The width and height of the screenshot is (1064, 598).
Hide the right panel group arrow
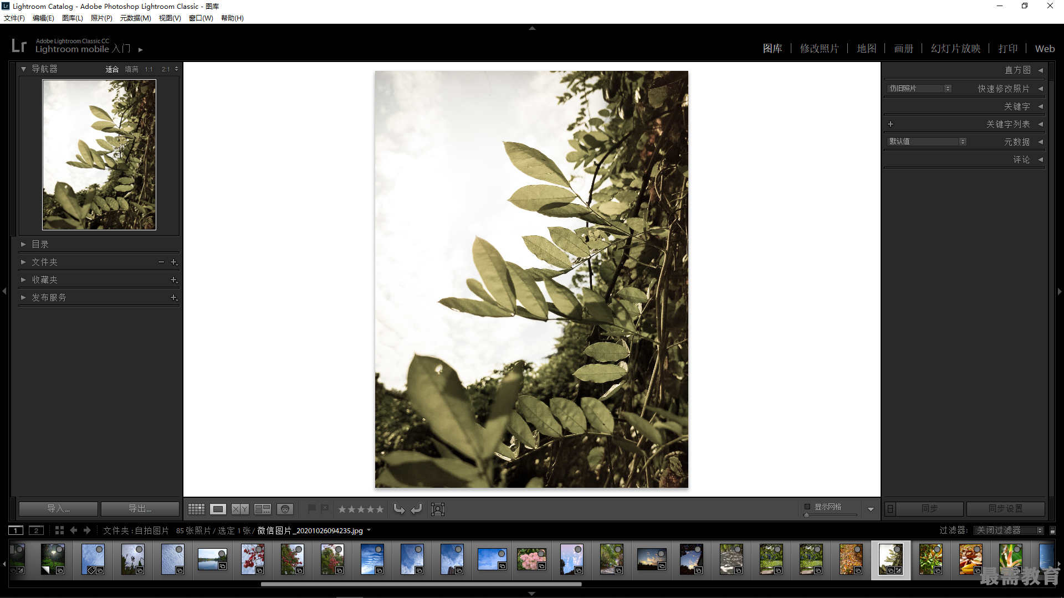point(1060,291)
